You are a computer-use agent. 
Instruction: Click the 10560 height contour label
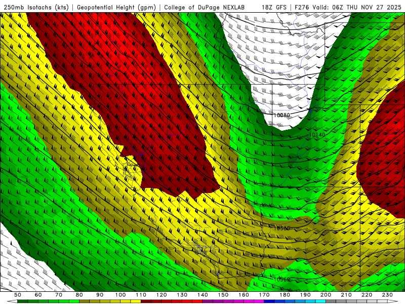tap(281, 280)
